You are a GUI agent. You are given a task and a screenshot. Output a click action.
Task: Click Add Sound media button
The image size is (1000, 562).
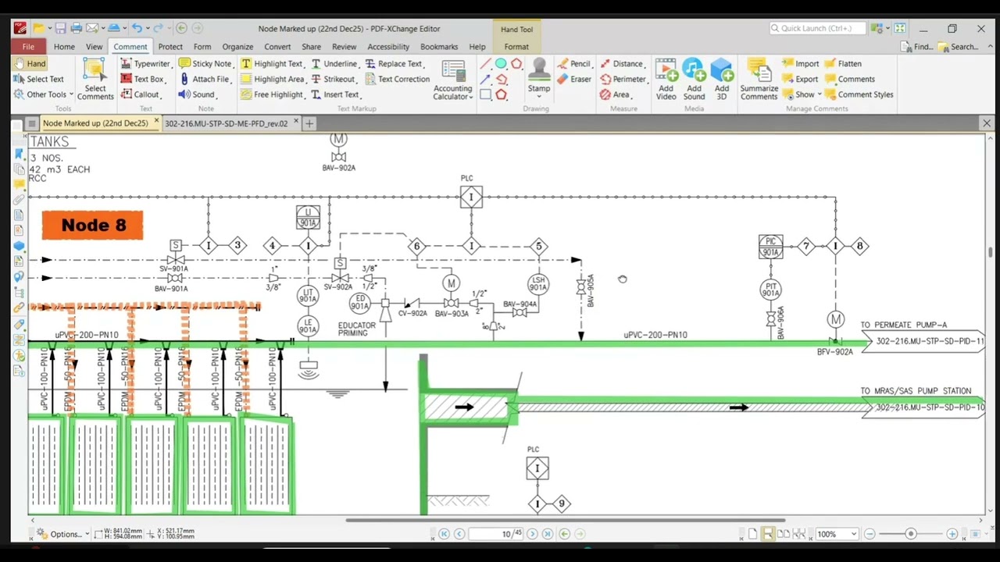pos(694,80)
